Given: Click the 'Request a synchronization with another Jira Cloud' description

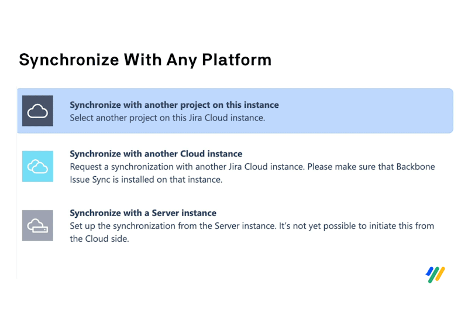Looking at the screenshot, I should coord(252,173).
